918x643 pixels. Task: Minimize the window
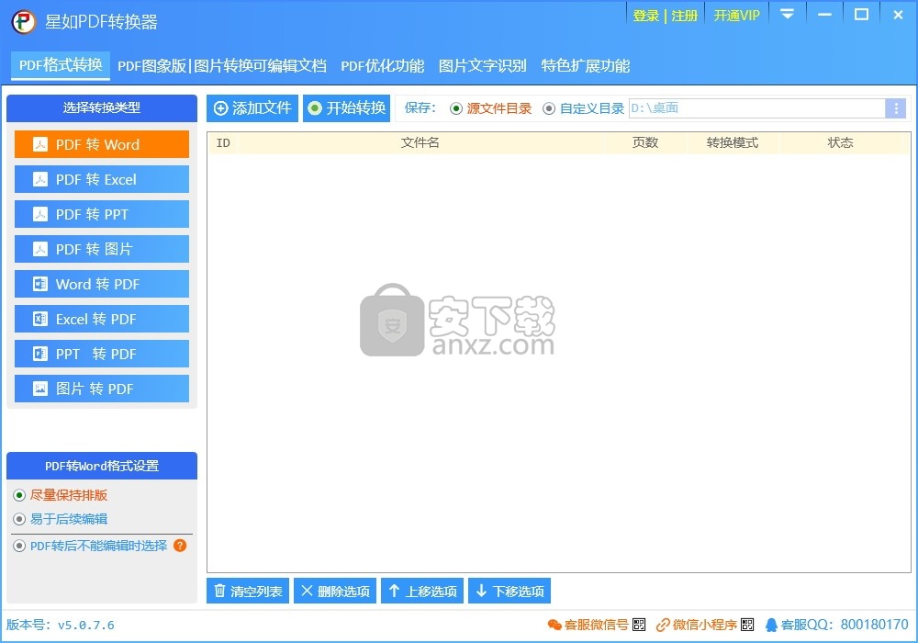coord(825,14)
